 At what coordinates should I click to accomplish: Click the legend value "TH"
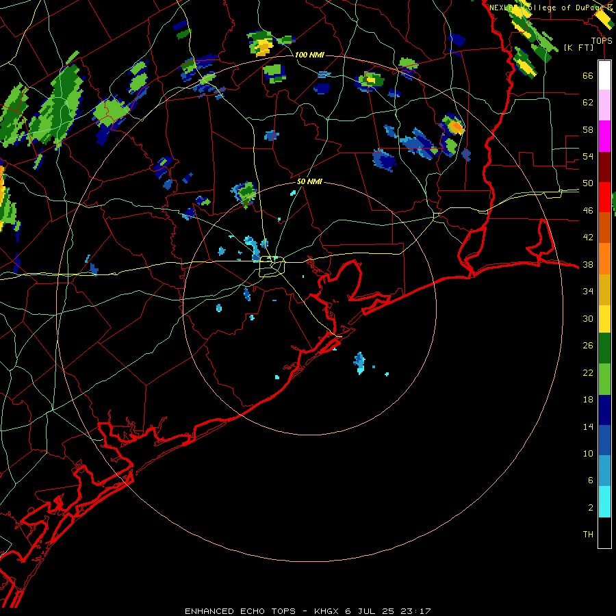click(x=588, y=535)
